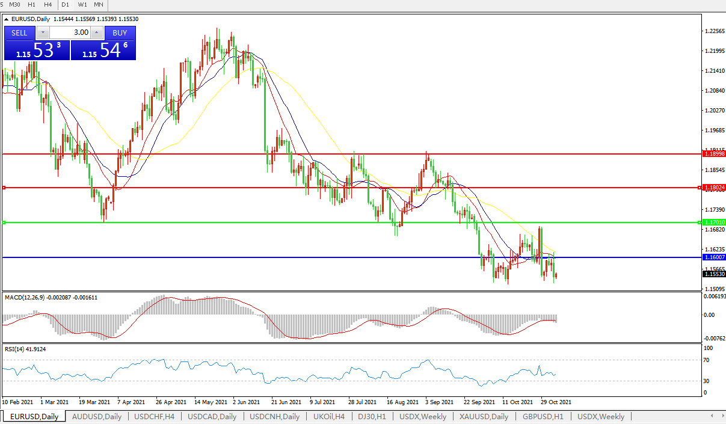Select the green 1.17010 horizontal line label
This screenshot has height=424, width=726.
click(715, 223)
